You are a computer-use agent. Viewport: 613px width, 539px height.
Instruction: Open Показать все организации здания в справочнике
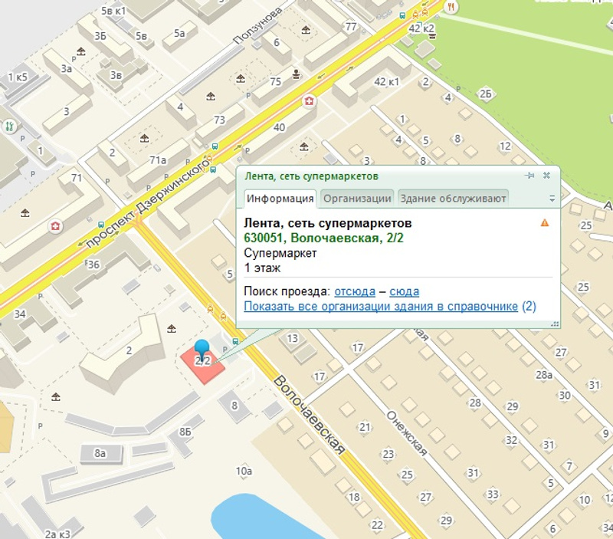pos(381,307)
